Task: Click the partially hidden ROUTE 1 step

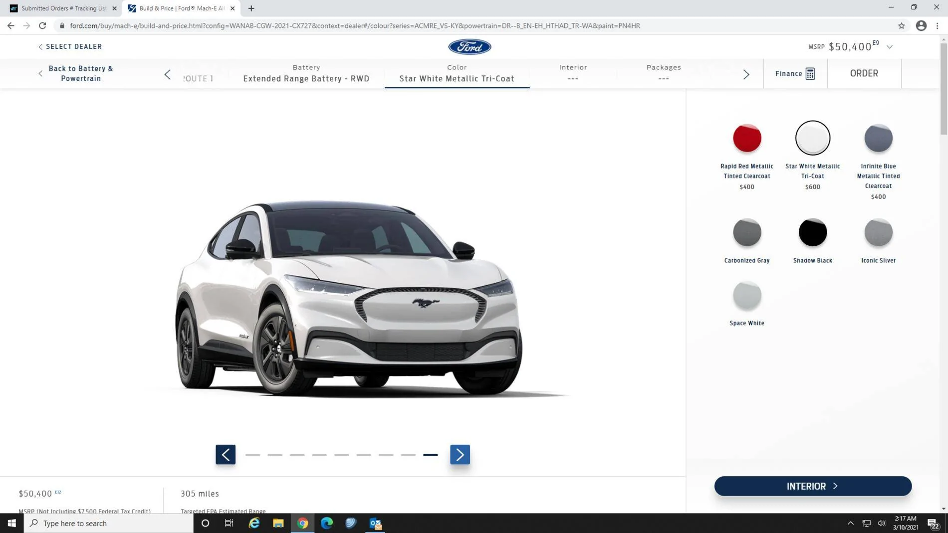Action: (198, 78)
